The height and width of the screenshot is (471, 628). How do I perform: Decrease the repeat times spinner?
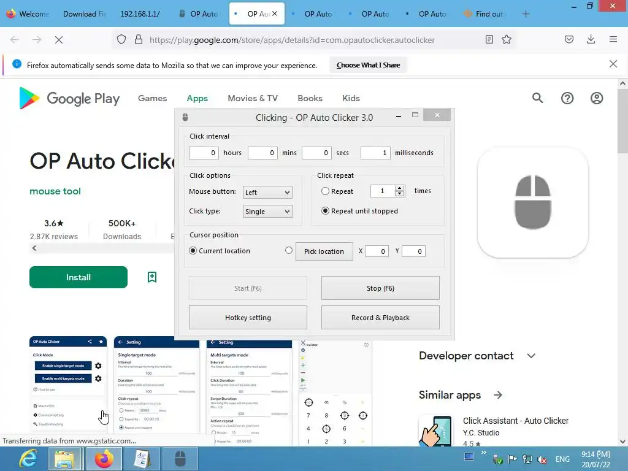(399, 194)
